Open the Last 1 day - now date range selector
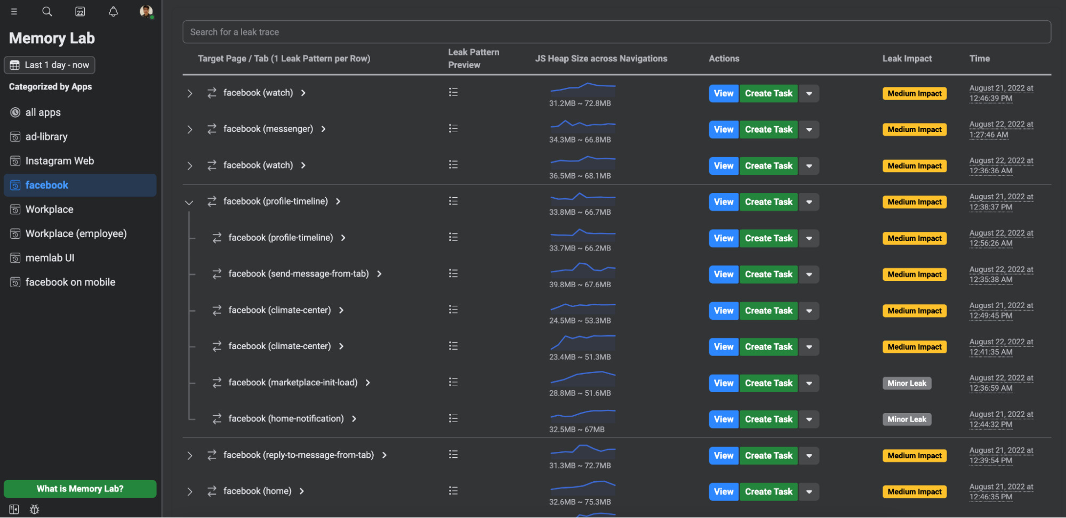1066x518 pixels. pyautogui.click(x=49, y=64)
